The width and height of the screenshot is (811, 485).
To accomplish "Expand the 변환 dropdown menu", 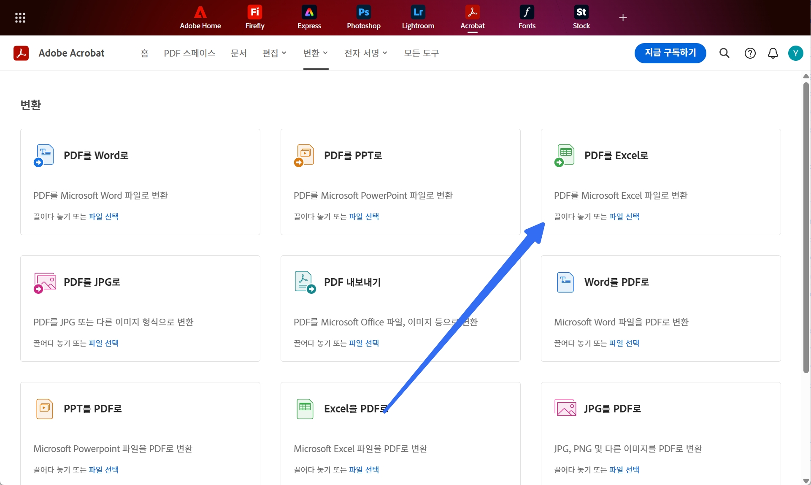I will 316,53.
